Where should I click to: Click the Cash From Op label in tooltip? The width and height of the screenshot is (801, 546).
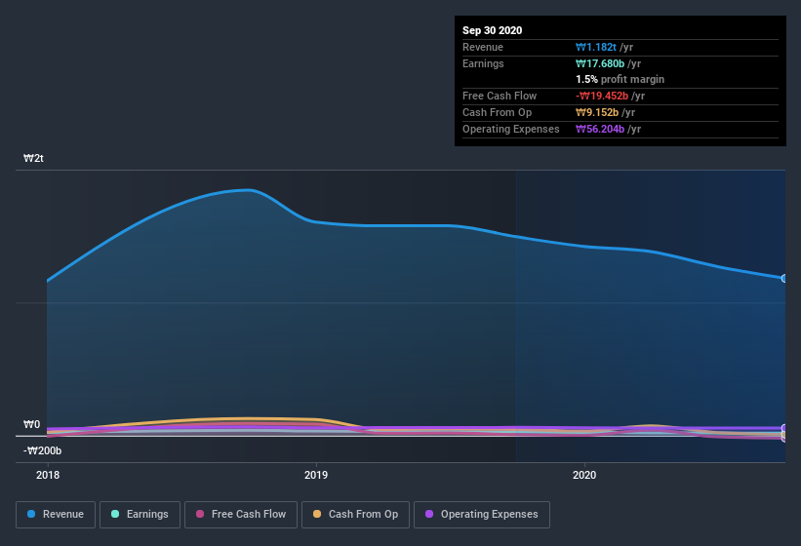tap(497, 112)
